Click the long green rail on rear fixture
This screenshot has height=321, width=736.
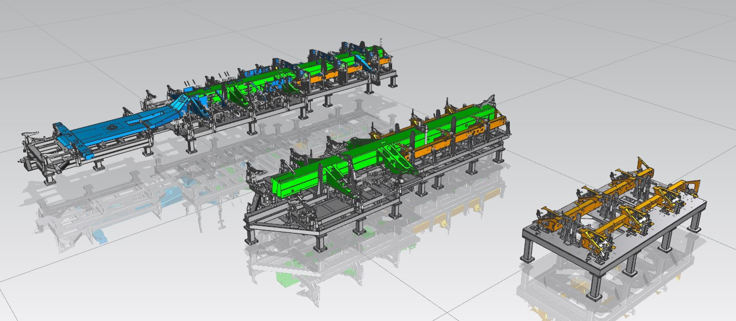point(261,76)
